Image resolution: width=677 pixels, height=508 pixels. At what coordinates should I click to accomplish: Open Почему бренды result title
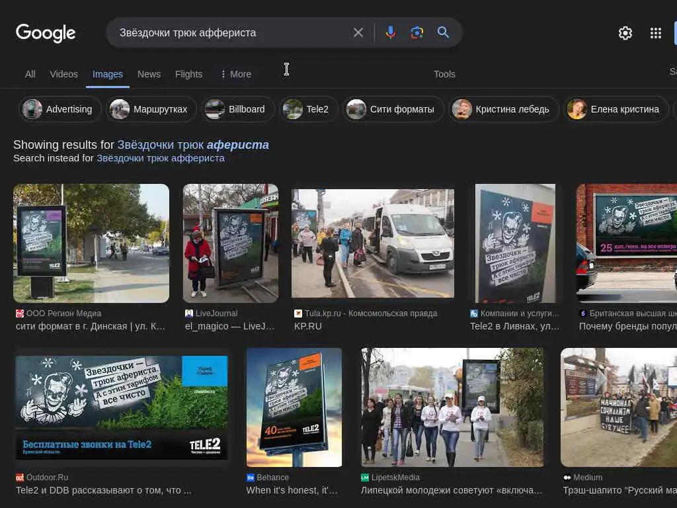[x=628, y=327]
